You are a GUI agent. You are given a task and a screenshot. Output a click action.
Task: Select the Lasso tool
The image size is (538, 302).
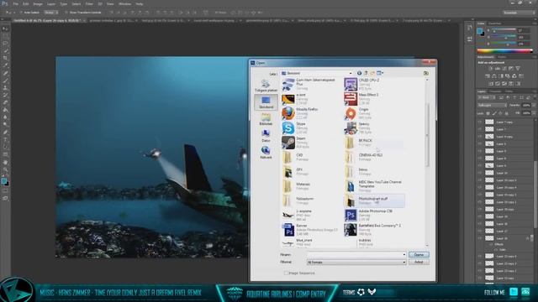tap(5, 44)
